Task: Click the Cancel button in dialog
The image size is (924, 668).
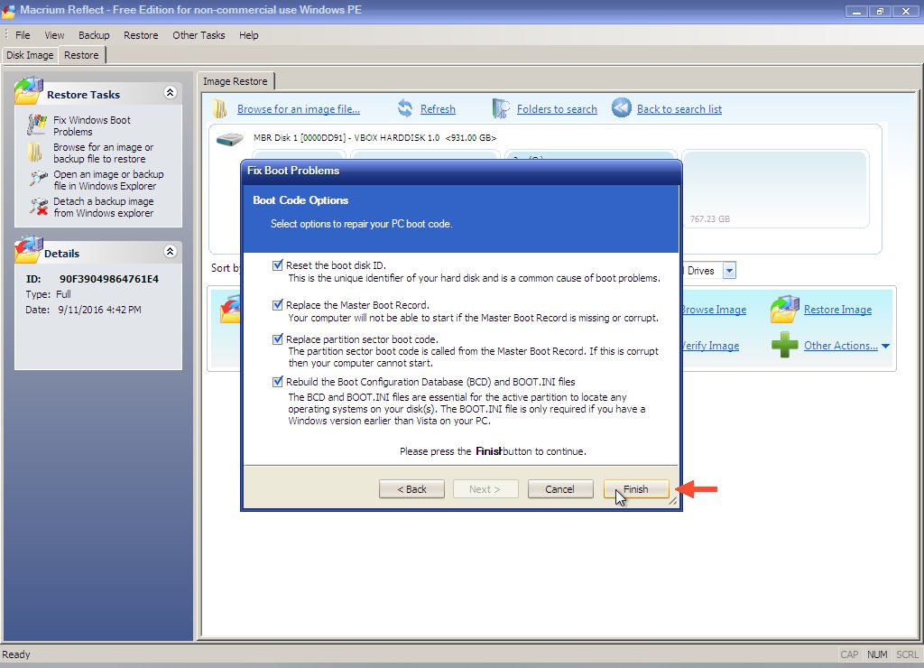Action: click(559, 489)
